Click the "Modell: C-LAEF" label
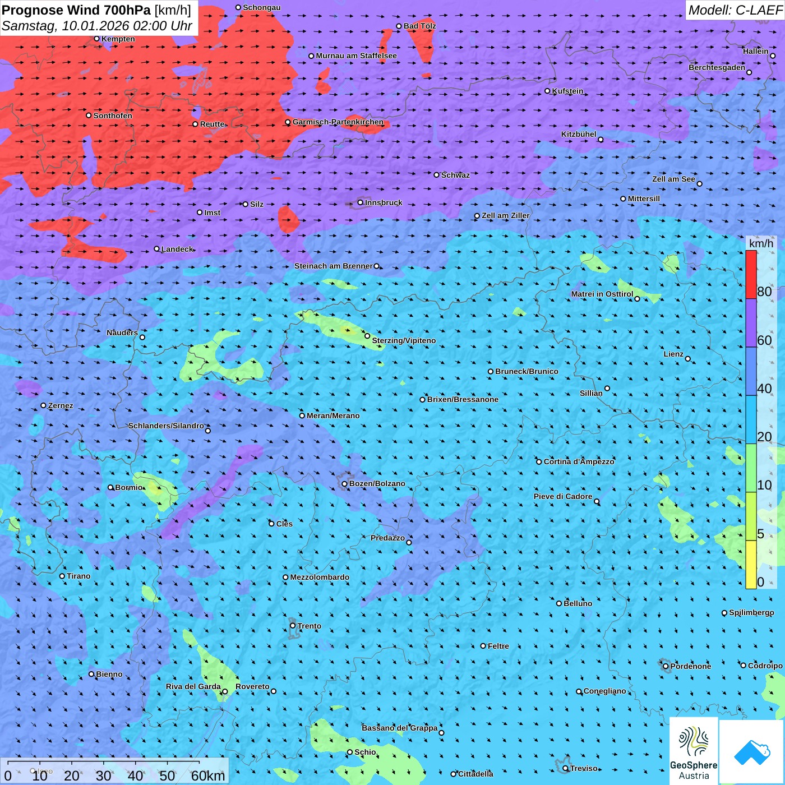Image resolution: width=785 pixels, height=785 pixels. (735, 10)
